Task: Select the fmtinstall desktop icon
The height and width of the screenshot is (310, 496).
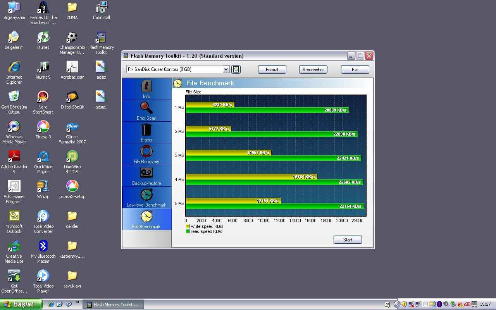Action: tap(102, 10)
